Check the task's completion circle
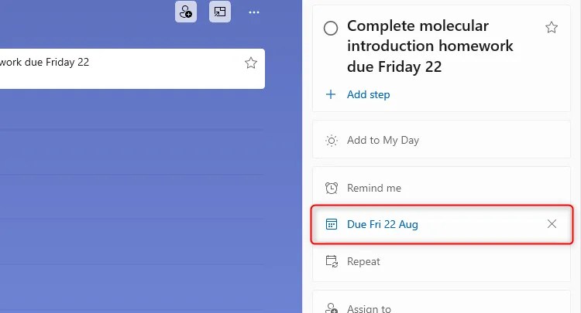 [x=331, y=29]
